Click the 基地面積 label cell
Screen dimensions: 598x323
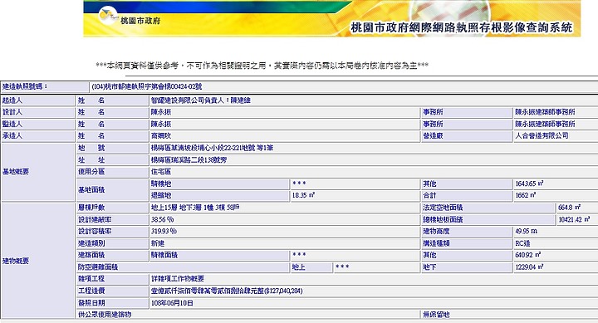point(112,190)
